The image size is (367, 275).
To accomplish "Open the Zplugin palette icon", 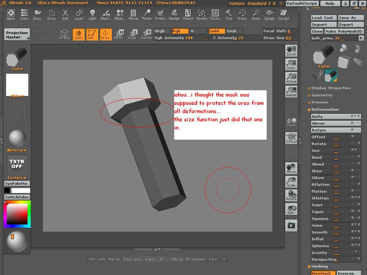I will [270, 15].
